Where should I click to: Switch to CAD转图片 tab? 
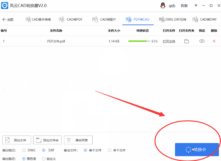pos(104,19)
